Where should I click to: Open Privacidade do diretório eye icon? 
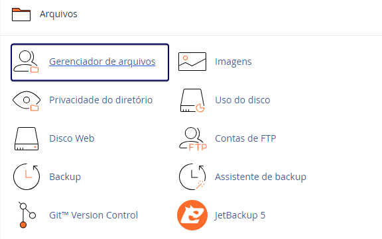[x=27, y=101]
